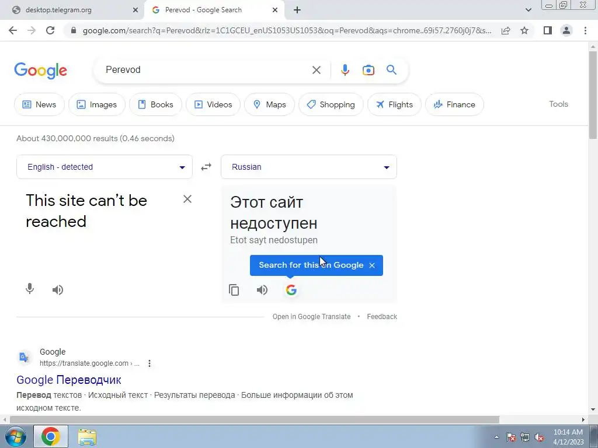Image resolution: width=598 pixels, height=448 pixels.
Task: Show hidden tray icons arrow
Action: [496, 437]
